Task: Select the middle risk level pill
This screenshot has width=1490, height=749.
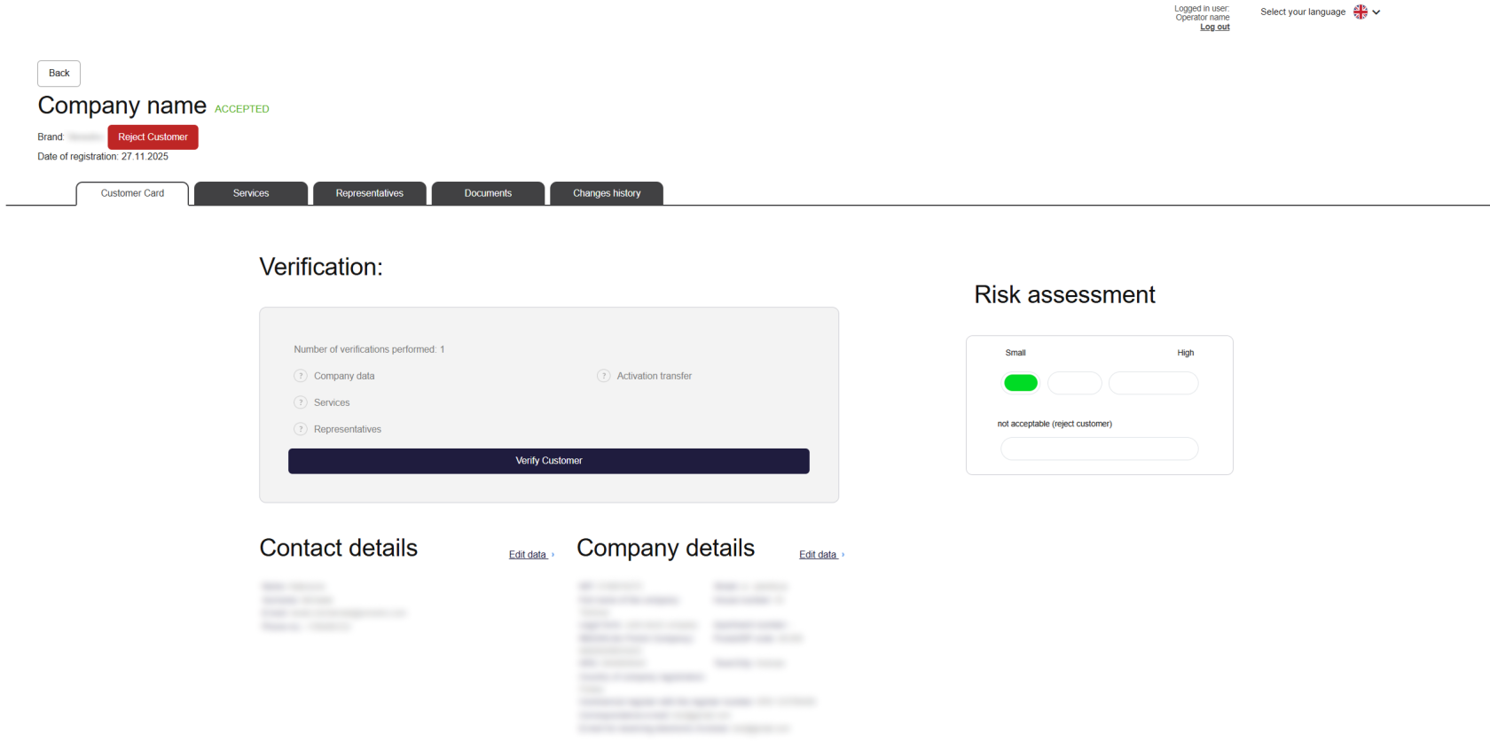Action: 1074,383
